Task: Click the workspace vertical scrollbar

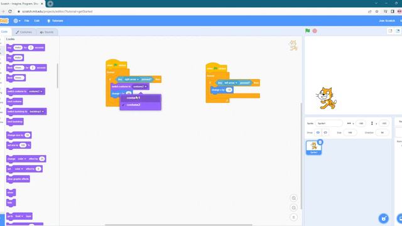Action: (x=301, y=156)
